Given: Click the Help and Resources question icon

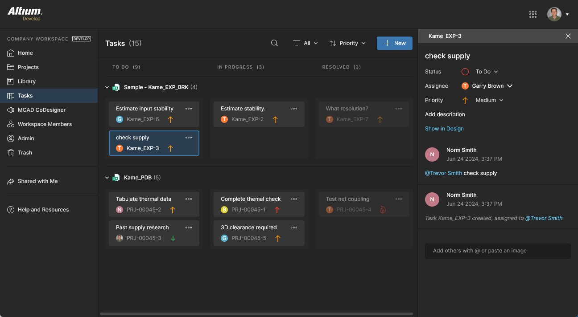Looking at the screenshot, I should click(x=11, y=210).
